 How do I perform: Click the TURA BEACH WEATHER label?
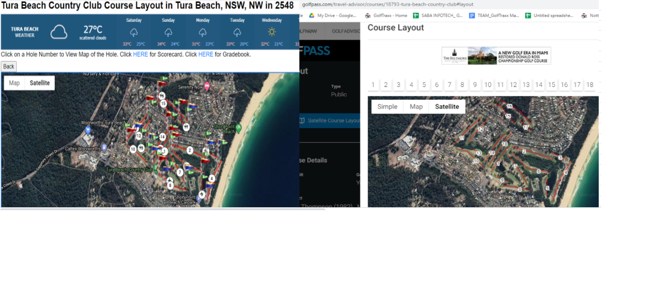tap(25, 32)
